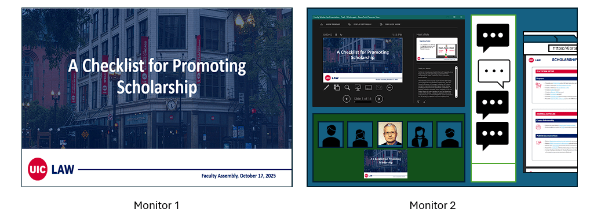Click the chat message input box
The image size is (590, 220).
tap(493, 173)
